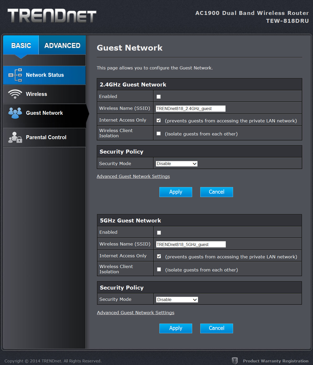Open the Network Status menu item
This screenshot has height=365, width=313.
point(45,75)
